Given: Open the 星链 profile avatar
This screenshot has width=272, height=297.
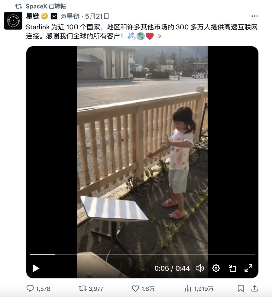Looking at the screenshot, I should tap(13, 21).
